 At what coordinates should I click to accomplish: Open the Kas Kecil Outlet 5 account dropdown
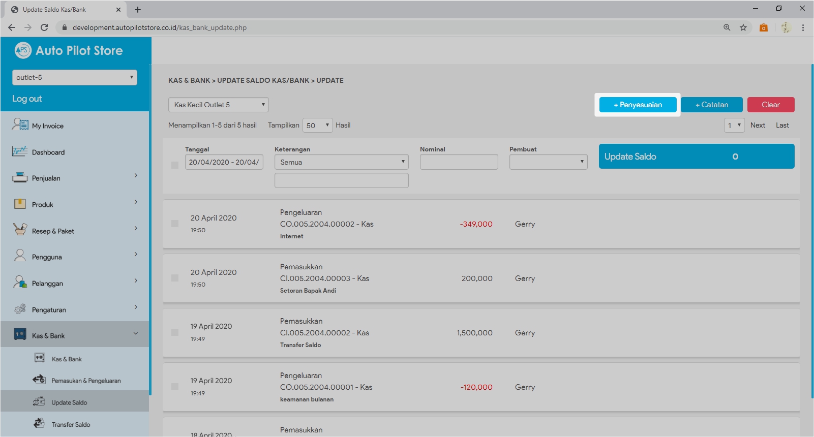click(x=218, y=105)
